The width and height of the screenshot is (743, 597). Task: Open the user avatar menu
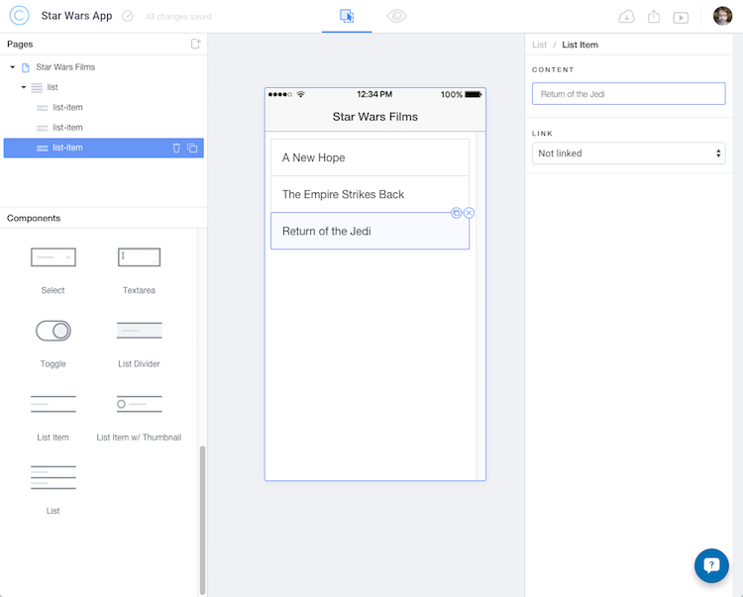click(722, 16)
